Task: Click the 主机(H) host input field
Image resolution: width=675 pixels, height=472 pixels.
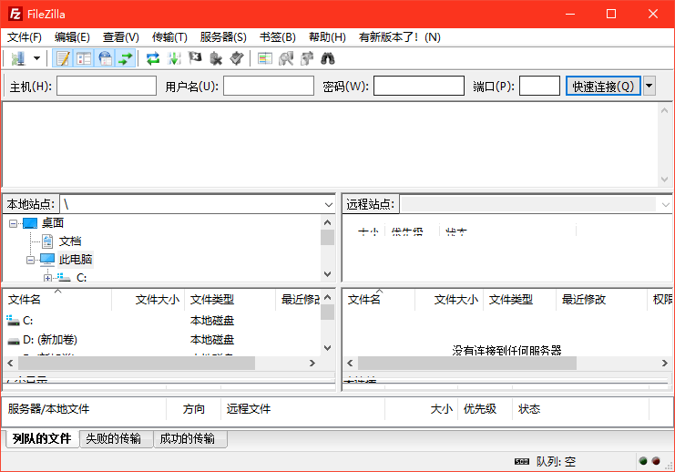Action: point(107,86)
